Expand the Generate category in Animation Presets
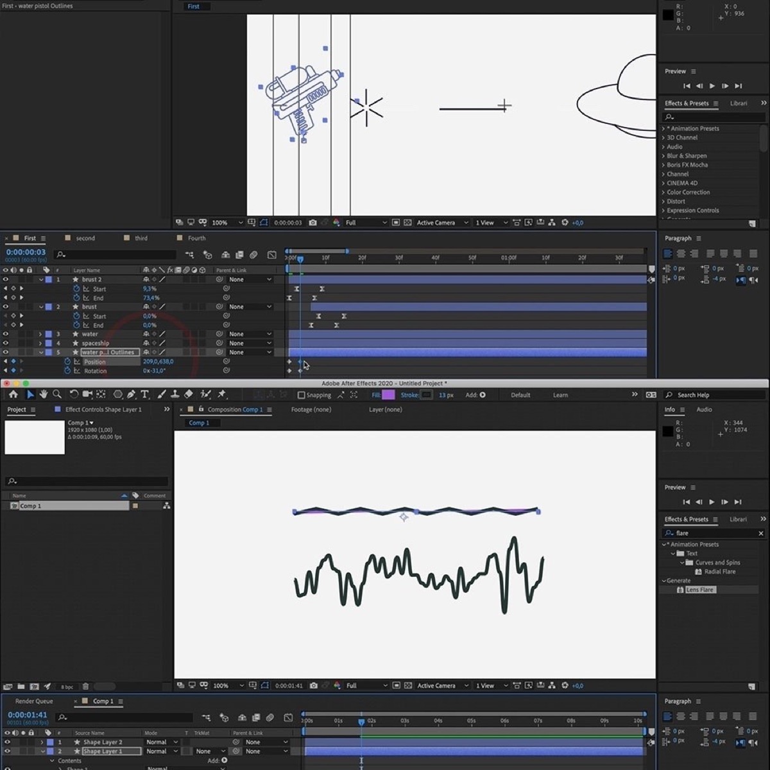 click(665, 580)
